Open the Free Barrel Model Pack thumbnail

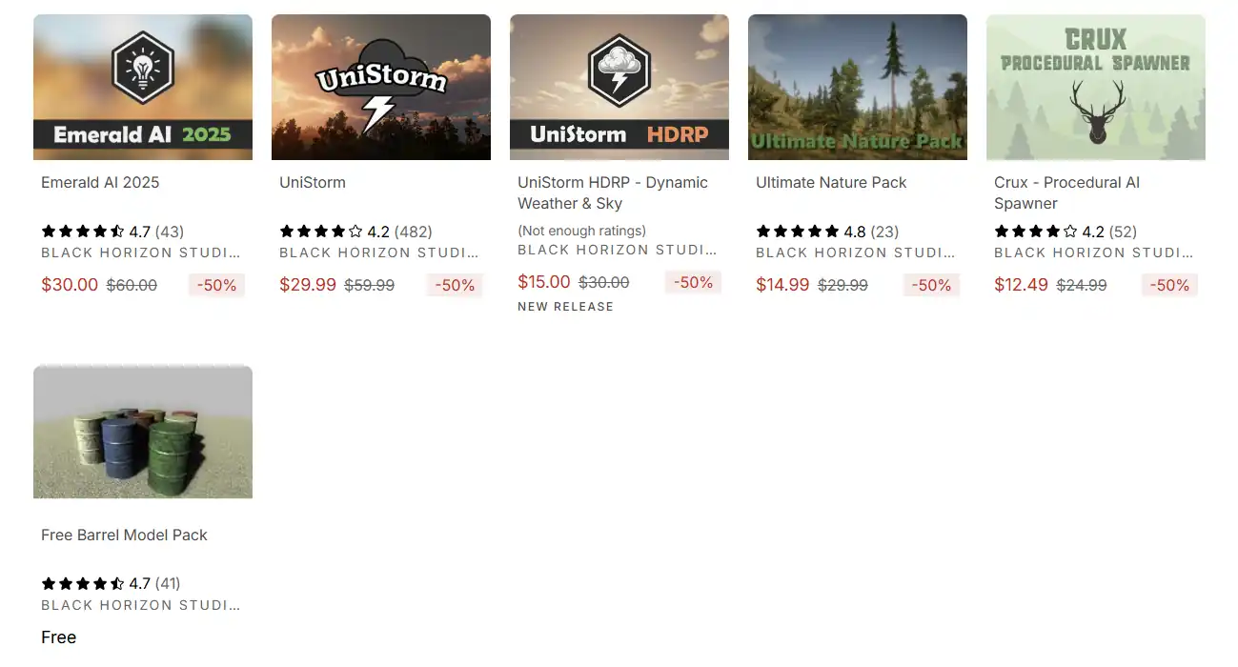pos(143,432)
